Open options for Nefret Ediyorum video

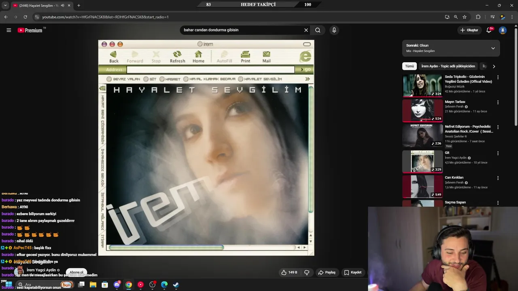[x=498, y=127]
